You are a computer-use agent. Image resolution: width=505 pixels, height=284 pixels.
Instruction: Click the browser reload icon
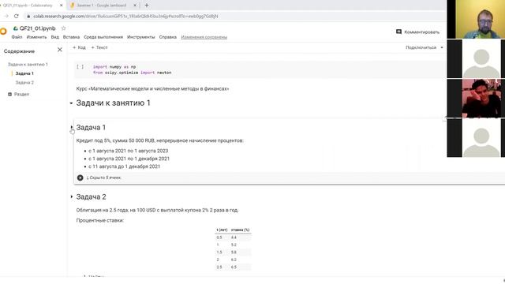pos(16,16)
